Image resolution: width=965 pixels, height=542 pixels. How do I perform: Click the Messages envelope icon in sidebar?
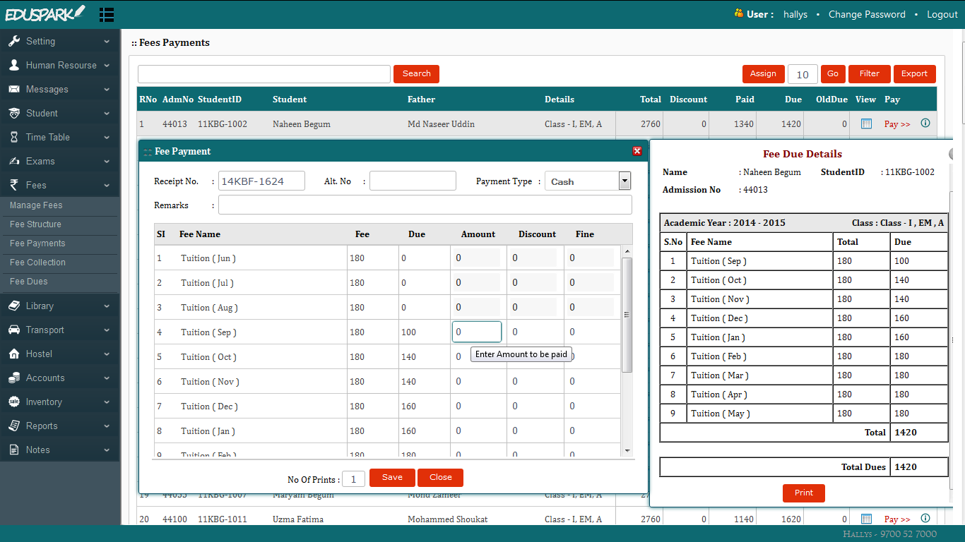pyautogui.click(x=13, y=90)
